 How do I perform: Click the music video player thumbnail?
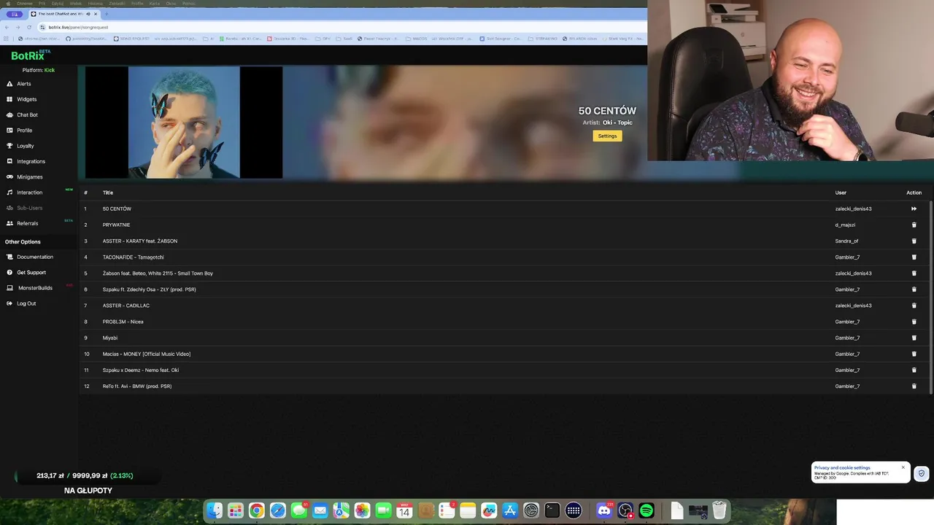click(184, 122)
